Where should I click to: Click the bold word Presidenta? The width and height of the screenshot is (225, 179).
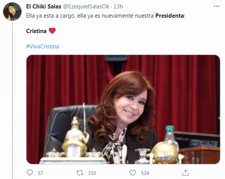coord(169,16)
